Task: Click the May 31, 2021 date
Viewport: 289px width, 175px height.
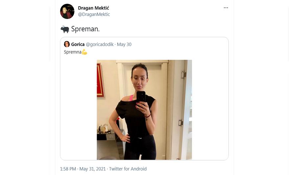Action: tap(93, 169)
